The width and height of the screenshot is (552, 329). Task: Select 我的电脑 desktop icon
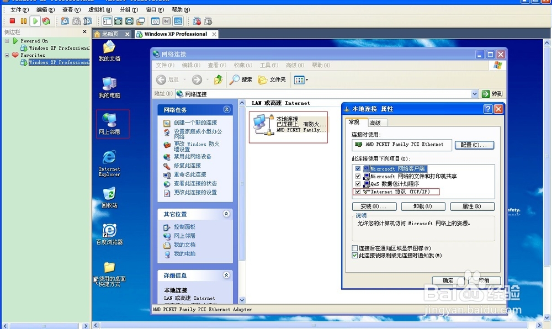(109, 88)
